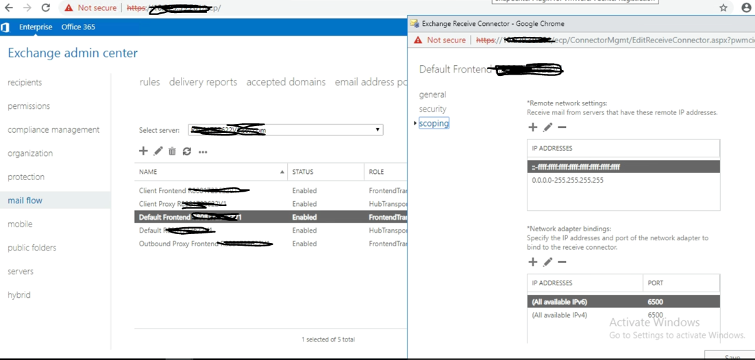Remove the selected network adapter binding
This screenshot has width=755, height=360.
[562, 262]
